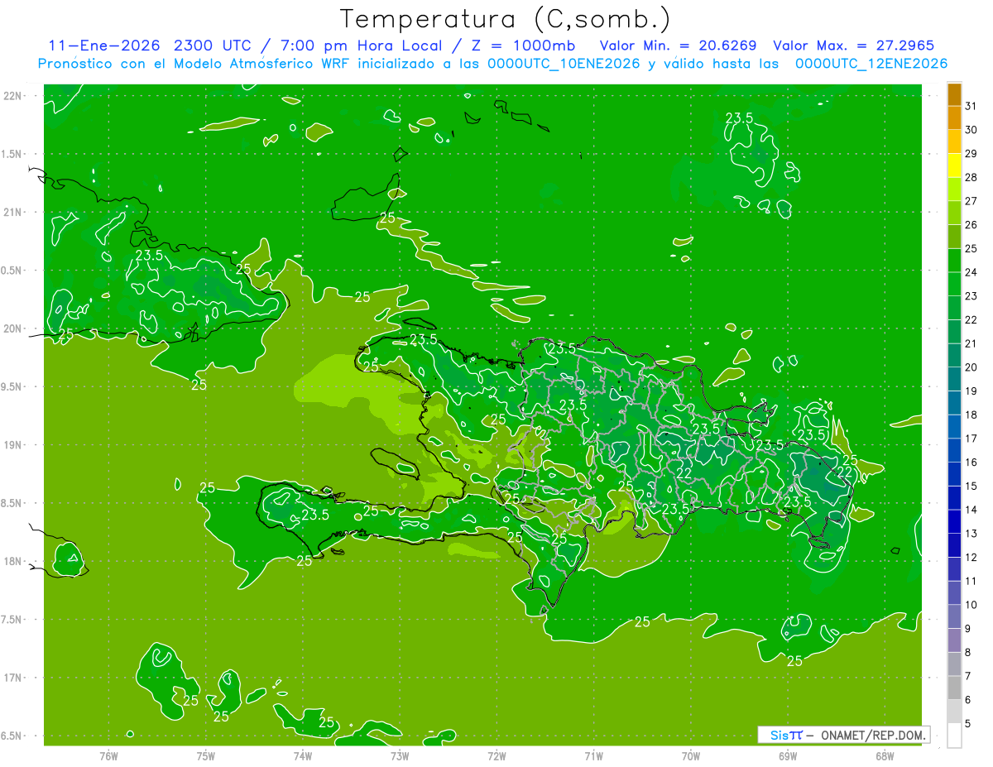Click colorbar swatch between 27 and 28
Viewport: 993px width, 767px height.
[954, 189]
